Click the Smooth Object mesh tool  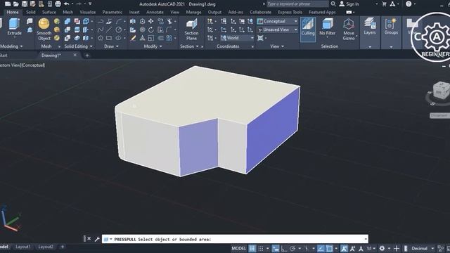(44, 29)
